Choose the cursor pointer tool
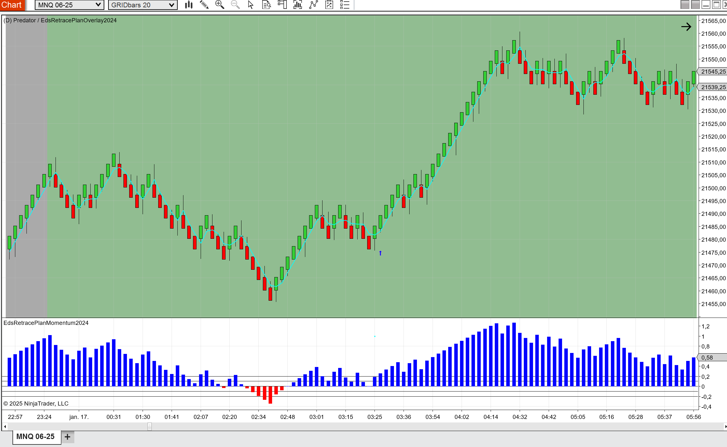 [x=251, y=5]
